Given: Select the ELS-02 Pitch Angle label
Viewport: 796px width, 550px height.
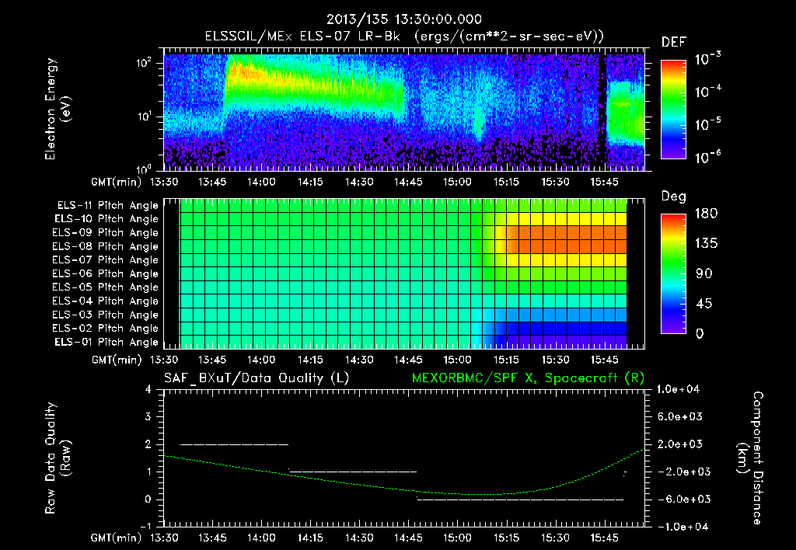Looking at the screenshot, I should point(106,329).
